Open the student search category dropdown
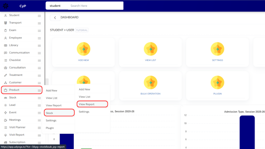This screenshot has width=265, height=149. coord(55,6)
